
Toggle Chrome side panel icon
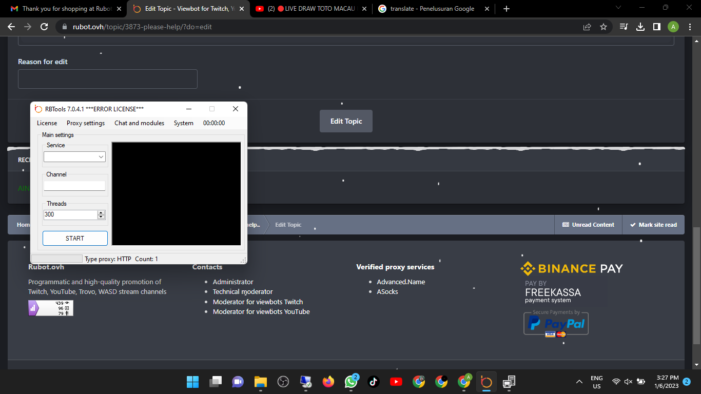(x=656, y=27)
